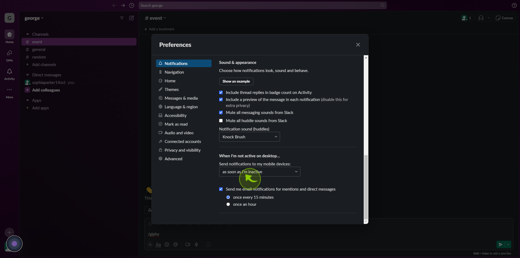Image resolution: width=520 pixels, height=258 pixels.
Task: Click Add a bookmark
Action: (159, 29)
